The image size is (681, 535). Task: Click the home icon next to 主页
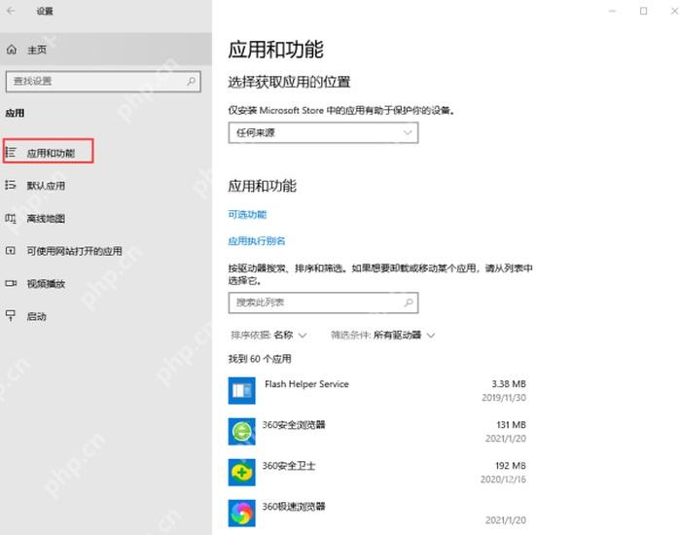[12, 50]
